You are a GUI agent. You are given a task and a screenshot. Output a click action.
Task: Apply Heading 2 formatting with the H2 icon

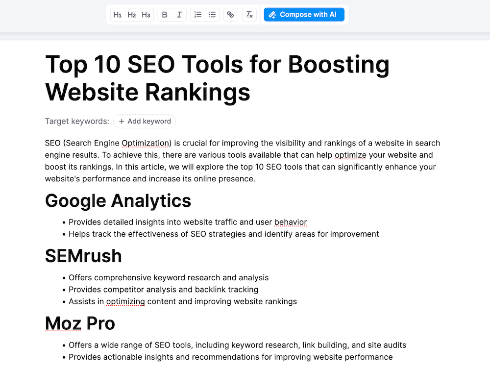(131, 14)
